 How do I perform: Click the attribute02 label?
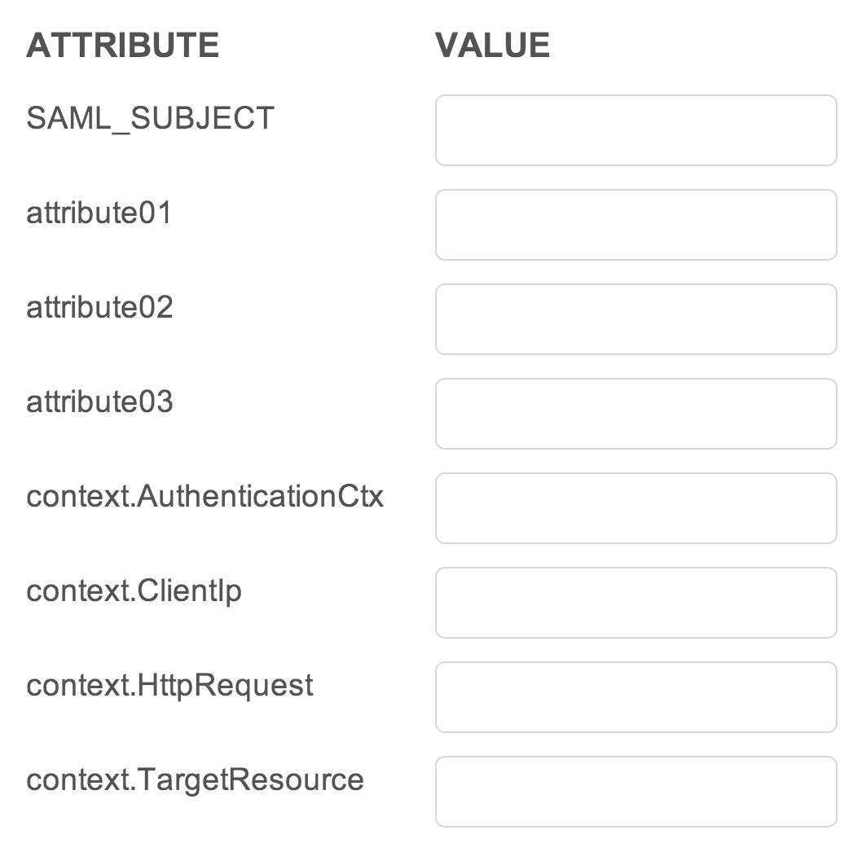[x=99, y=308]
